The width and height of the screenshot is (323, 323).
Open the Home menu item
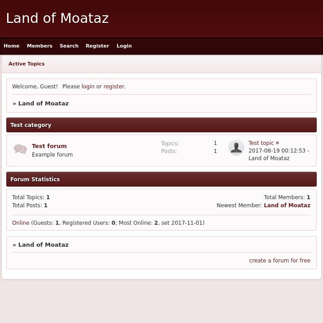click(x=12, y=46)
